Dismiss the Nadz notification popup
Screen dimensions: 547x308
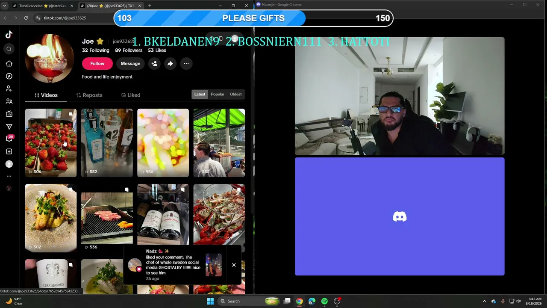tap(234, 265)
